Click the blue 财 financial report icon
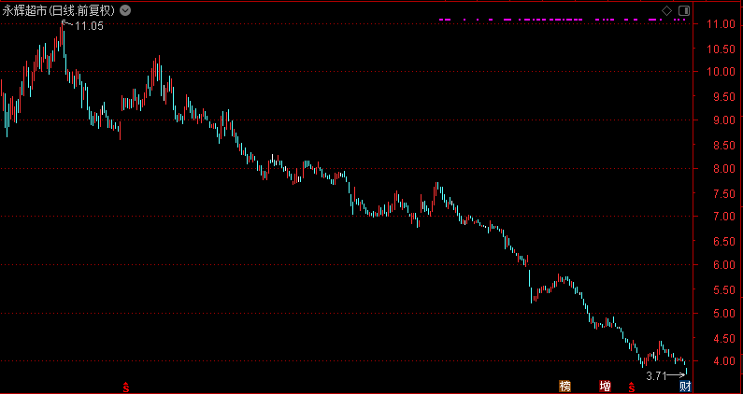743x394 pixels. (685, 386)
